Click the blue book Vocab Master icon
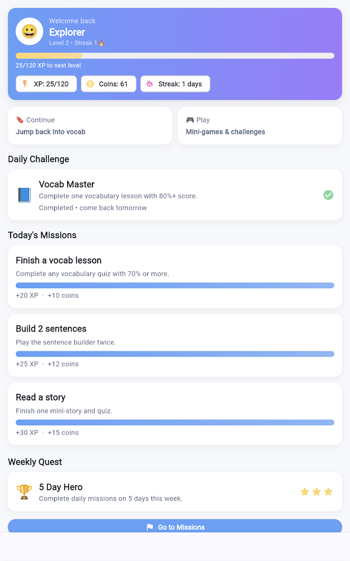Screen dimensions: 350x561 pos(24,195)
